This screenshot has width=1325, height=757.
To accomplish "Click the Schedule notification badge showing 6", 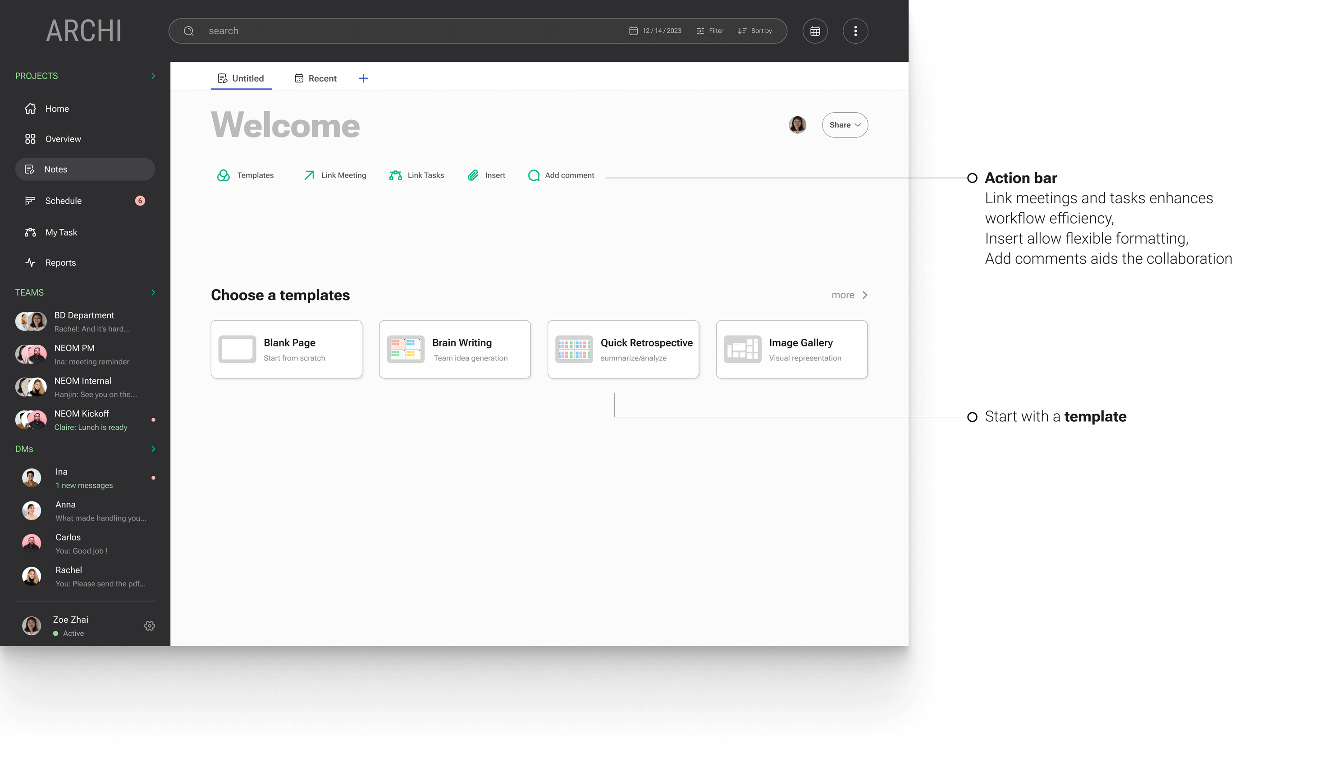I will point(140,201).
